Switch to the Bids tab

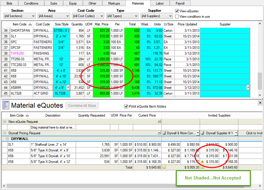[9, 3]
